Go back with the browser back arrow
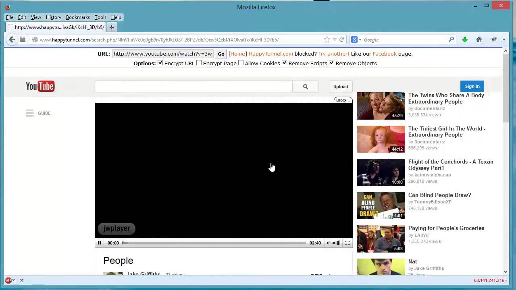 (12, 39)
